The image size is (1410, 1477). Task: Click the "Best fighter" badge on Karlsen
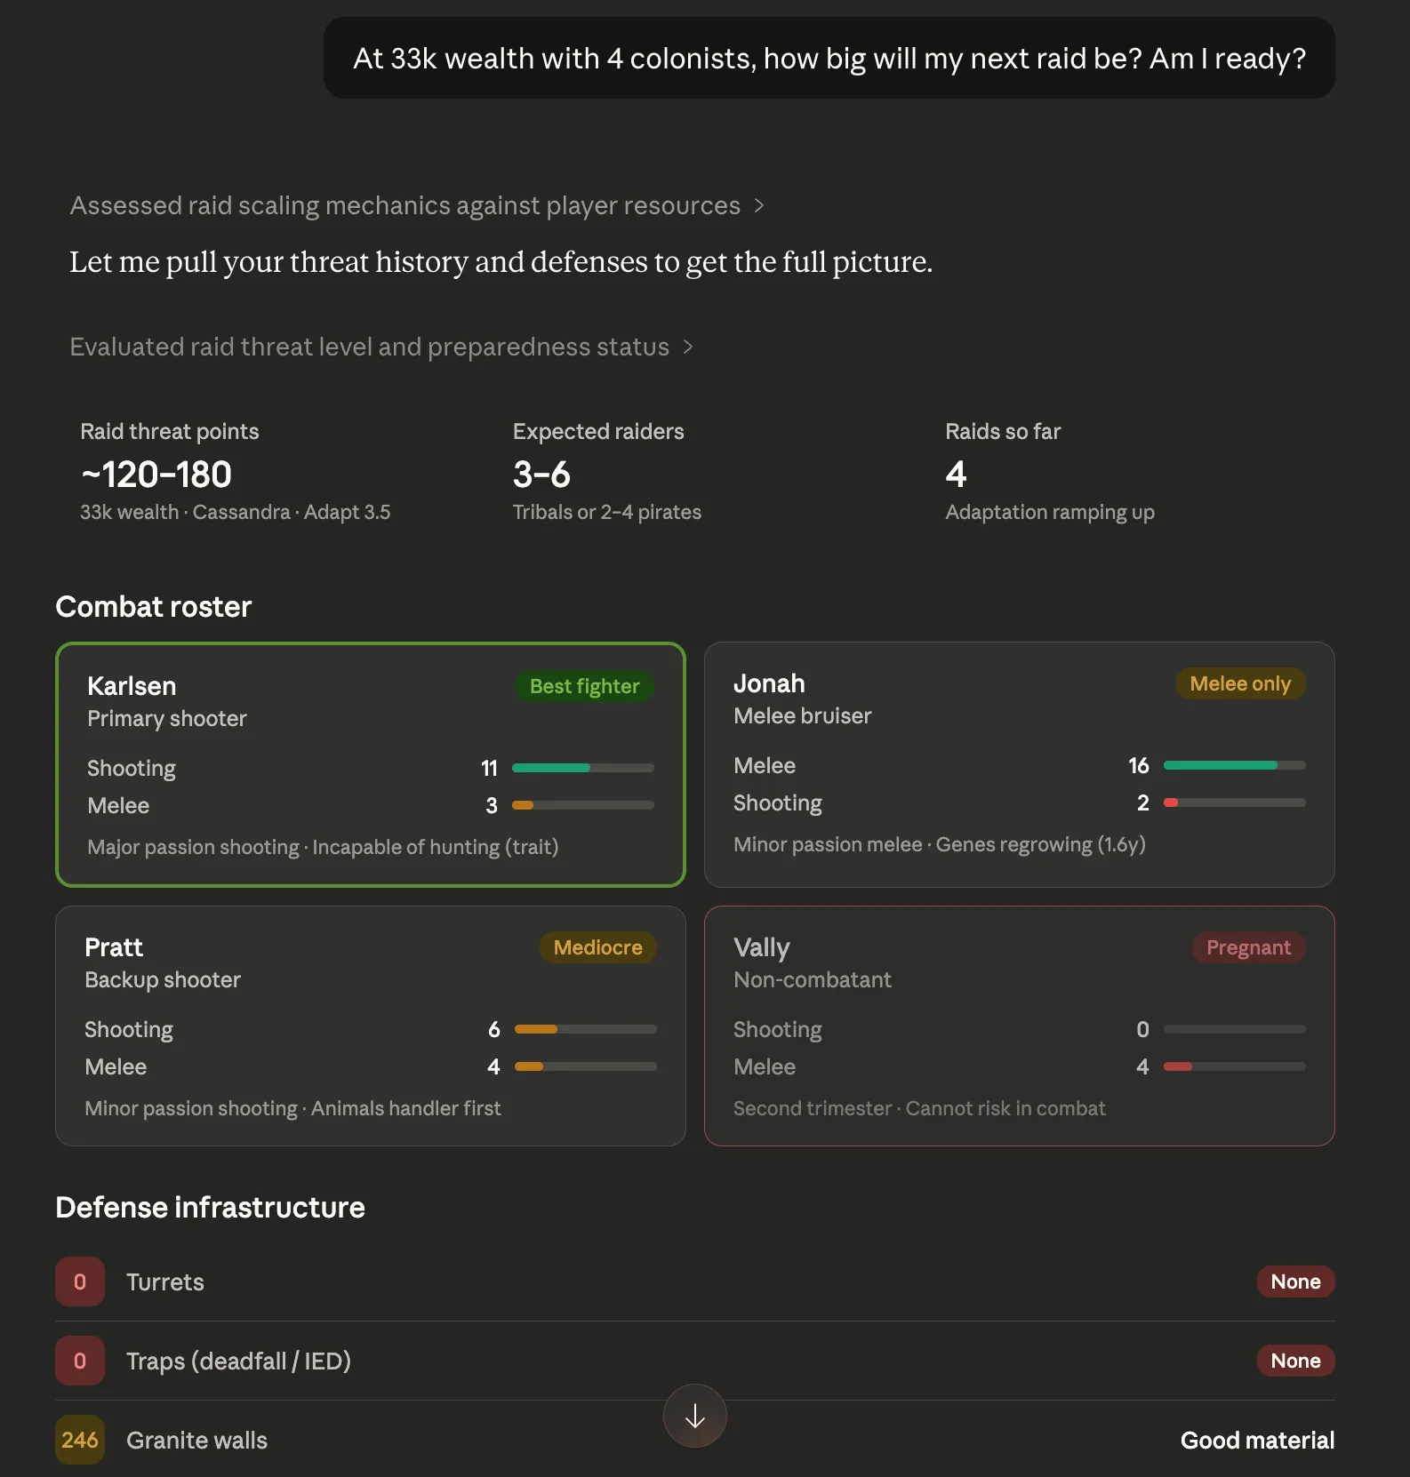coord(584,686)
